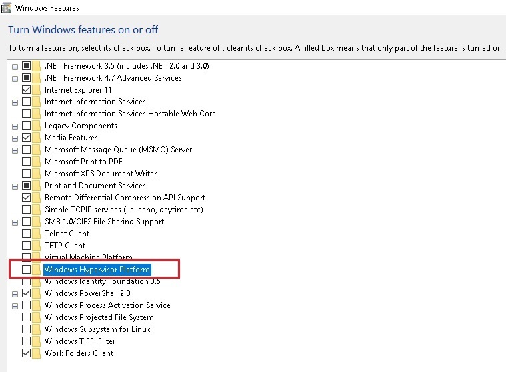Select the Windows Process Activation Service label
The width and height of the screenshot is (506, 372).
click(107, 305)
